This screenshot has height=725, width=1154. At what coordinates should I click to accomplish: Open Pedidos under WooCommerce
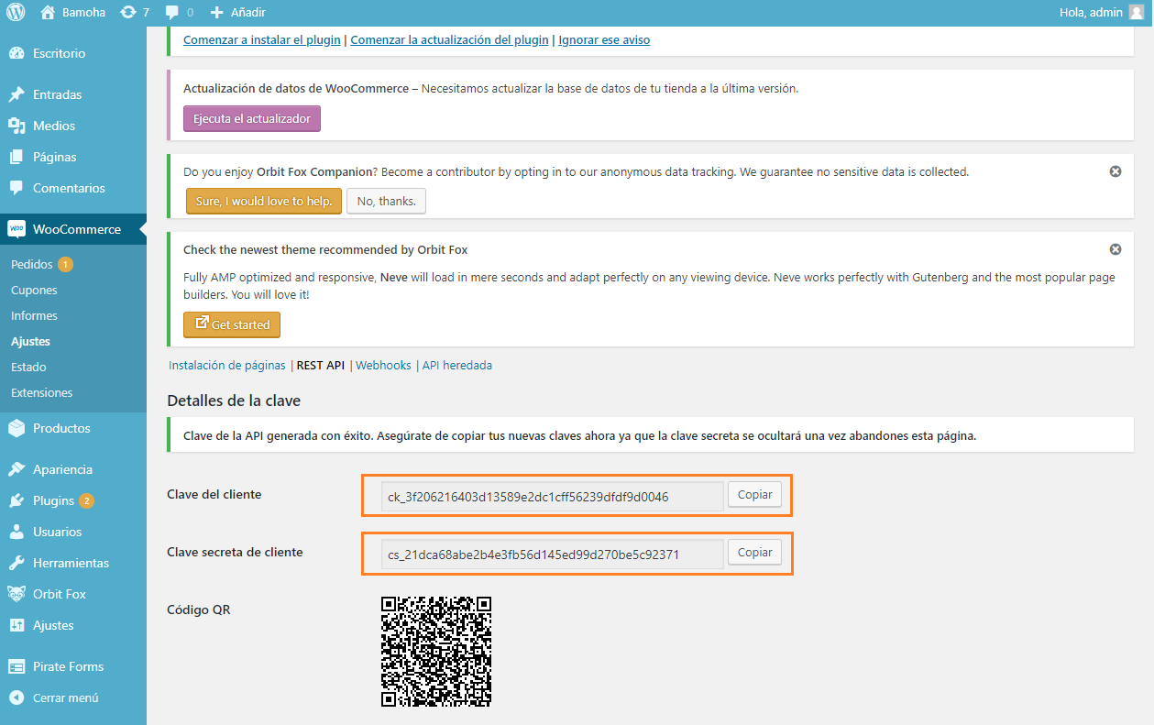32,264
